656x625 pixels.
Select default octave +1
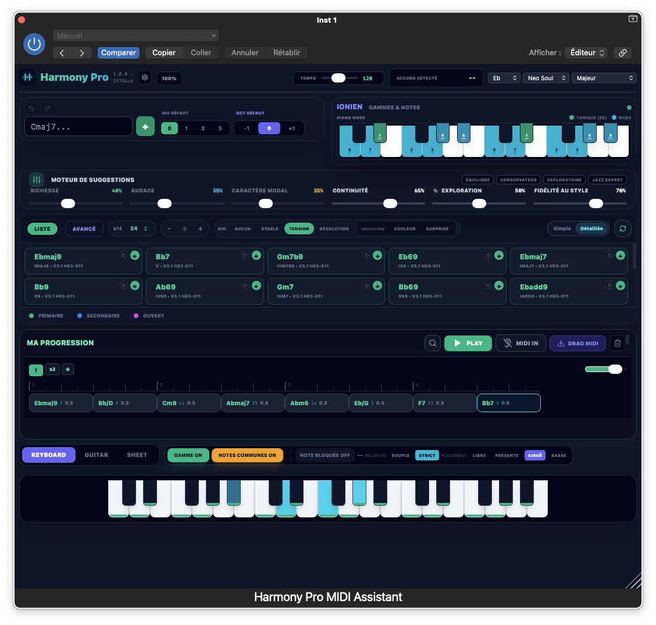tap(291, 128)
